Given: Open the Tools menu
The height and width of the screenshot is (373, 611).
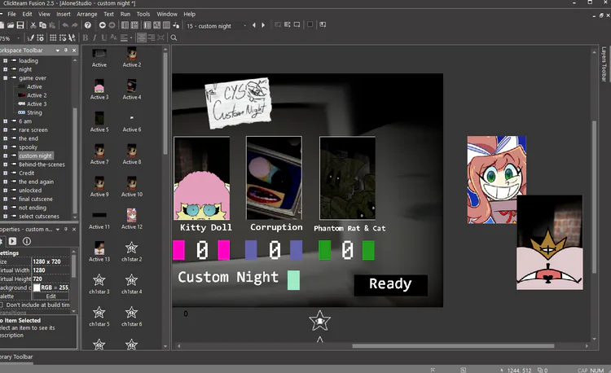Looking at the screenshot, I should 143,14.
